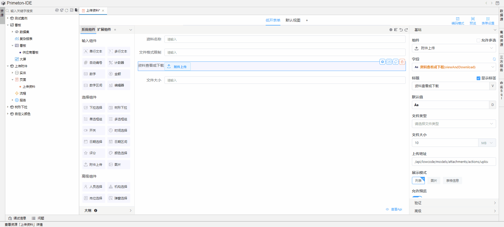504x227 pixels.
Task: Click the redo arrow in canvas toolbar
Action: coord(406,30)
